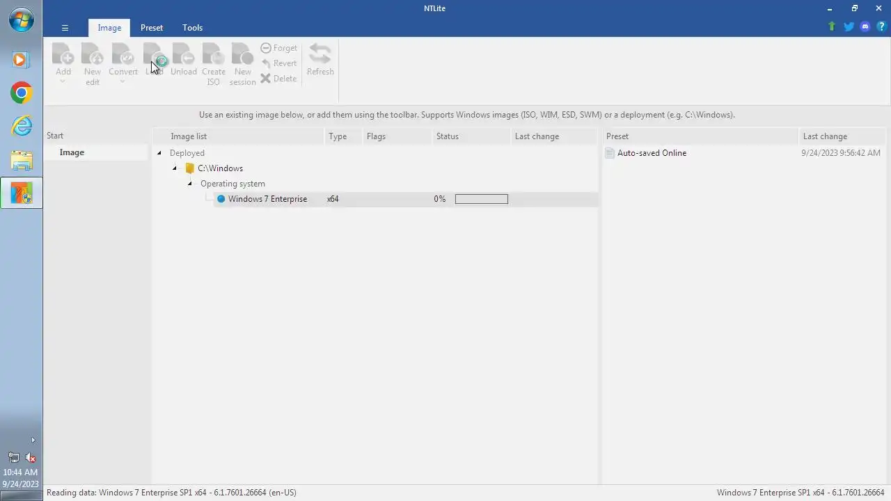Click the Reading data status bar text
Image resolution: width=891 pixels, height=501 pixels.
point(171,493)
